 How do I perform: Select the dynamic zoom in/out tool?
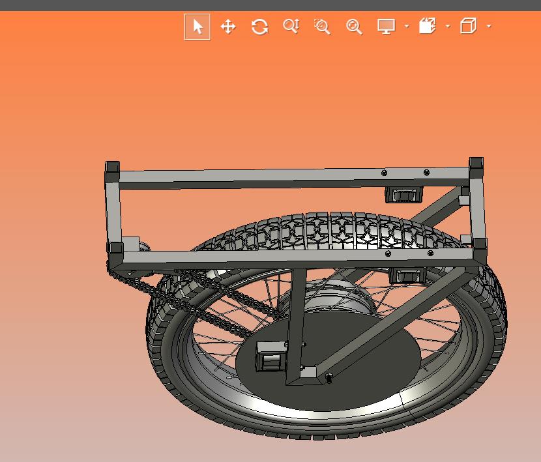point(291,27)
